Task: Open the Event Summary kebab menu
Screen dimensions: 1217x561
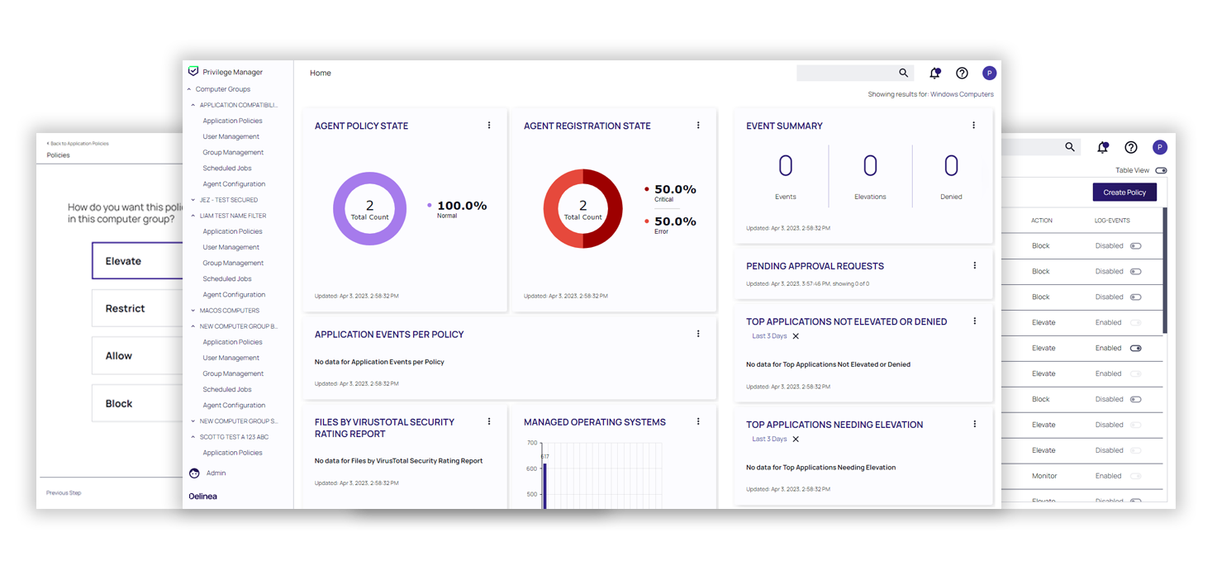Action: coord(974,125)
